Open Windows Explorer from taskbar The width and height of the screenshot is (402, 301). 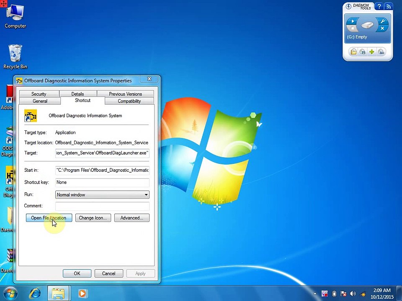(x=58, y=293)
